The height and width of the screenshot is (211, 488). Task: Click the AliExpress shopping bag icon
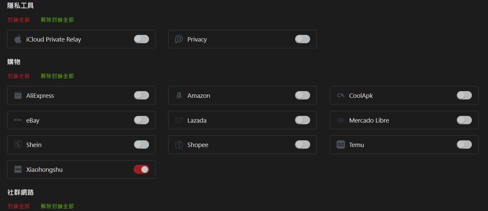pos(18,96)
